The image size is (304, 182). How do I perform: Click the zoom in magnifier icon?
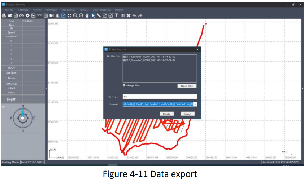tap(75, 16)
